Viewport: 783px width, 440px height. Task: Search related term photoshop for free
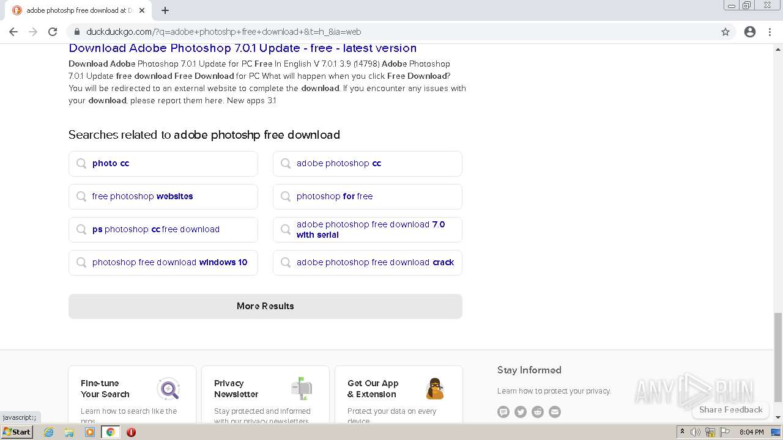click(368, 196)
